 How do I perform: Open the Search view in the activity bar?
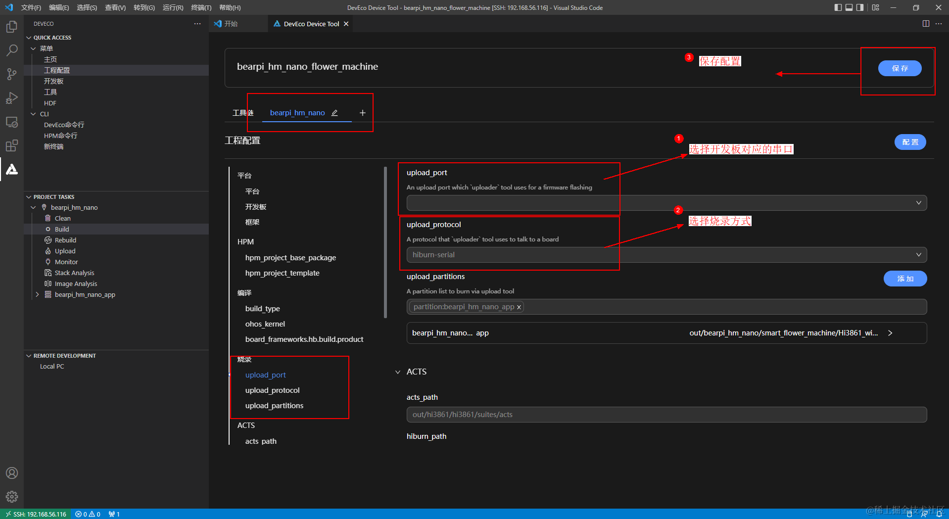pos(12,50)
